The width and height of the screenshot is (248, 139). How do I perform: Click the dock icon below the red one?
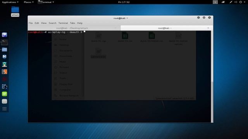4,86
